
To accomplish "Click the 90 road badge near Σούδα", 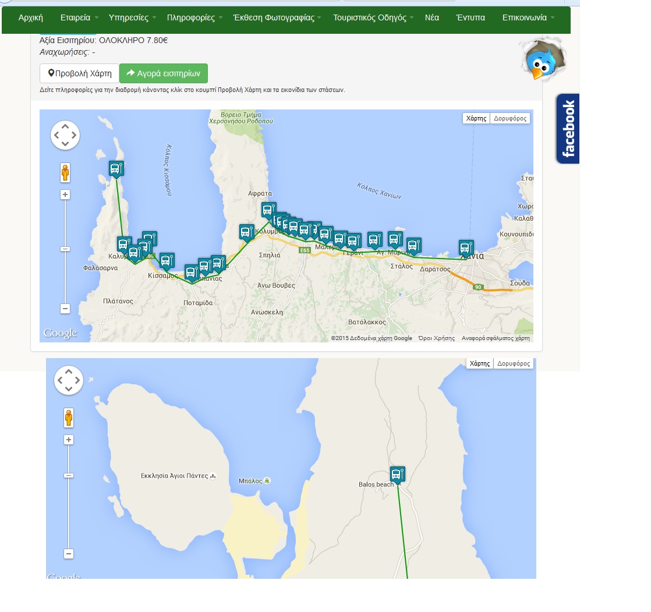I will 478,287.
